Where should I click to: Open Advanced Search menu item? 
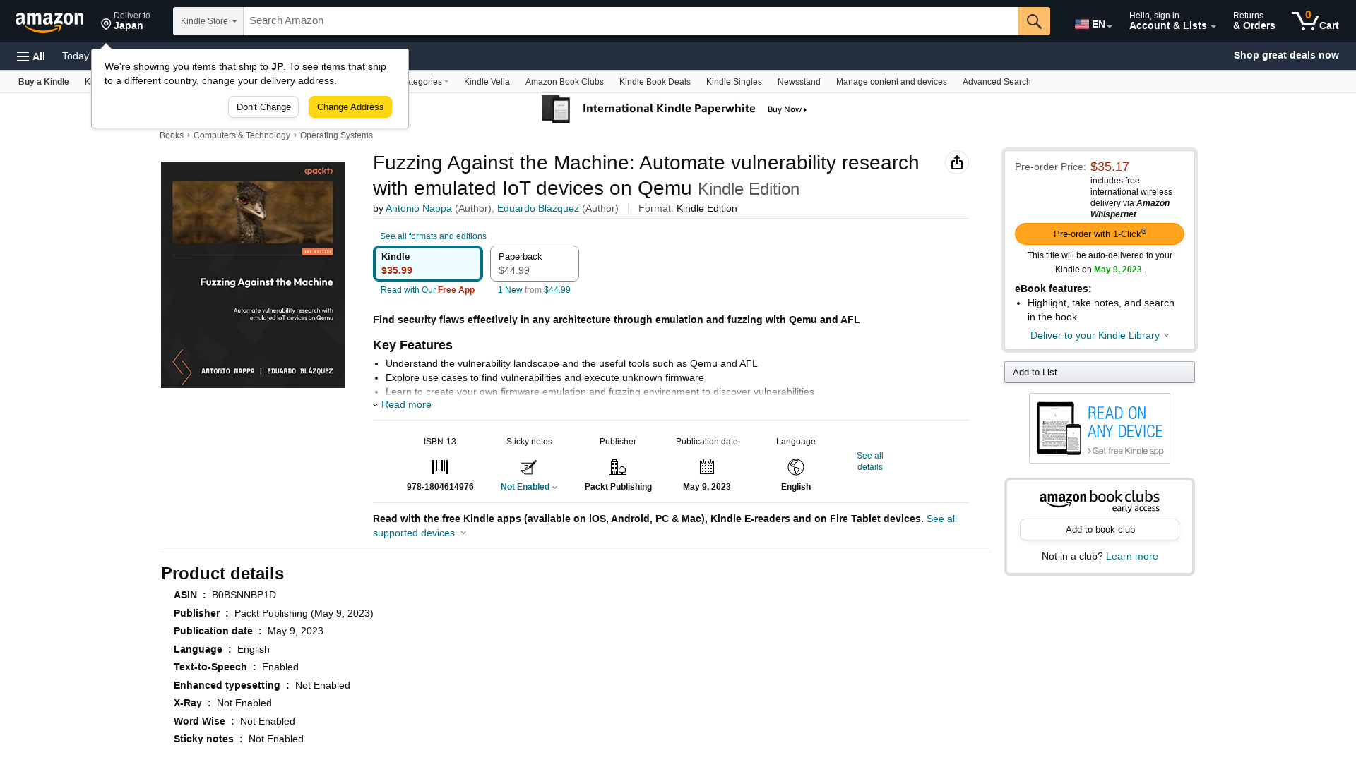tap(997, 82)
